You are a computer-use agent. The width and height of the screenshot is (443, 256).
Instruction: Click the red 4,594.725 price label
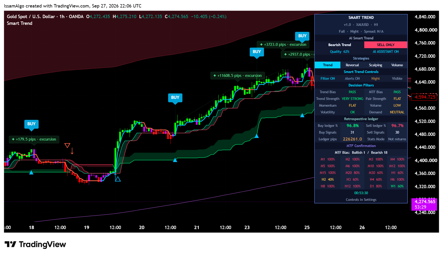tap(425, 97)
